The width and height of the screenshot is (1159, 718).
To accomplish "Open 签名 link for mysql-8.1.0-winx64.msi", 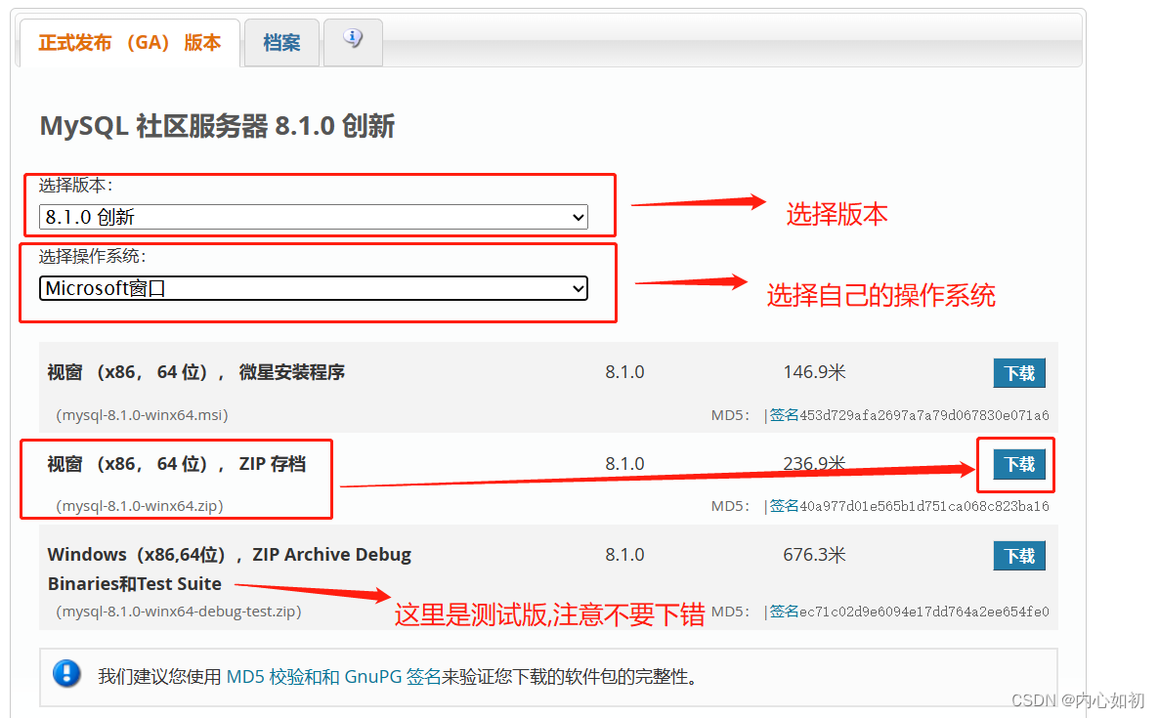I will point(785,415).
